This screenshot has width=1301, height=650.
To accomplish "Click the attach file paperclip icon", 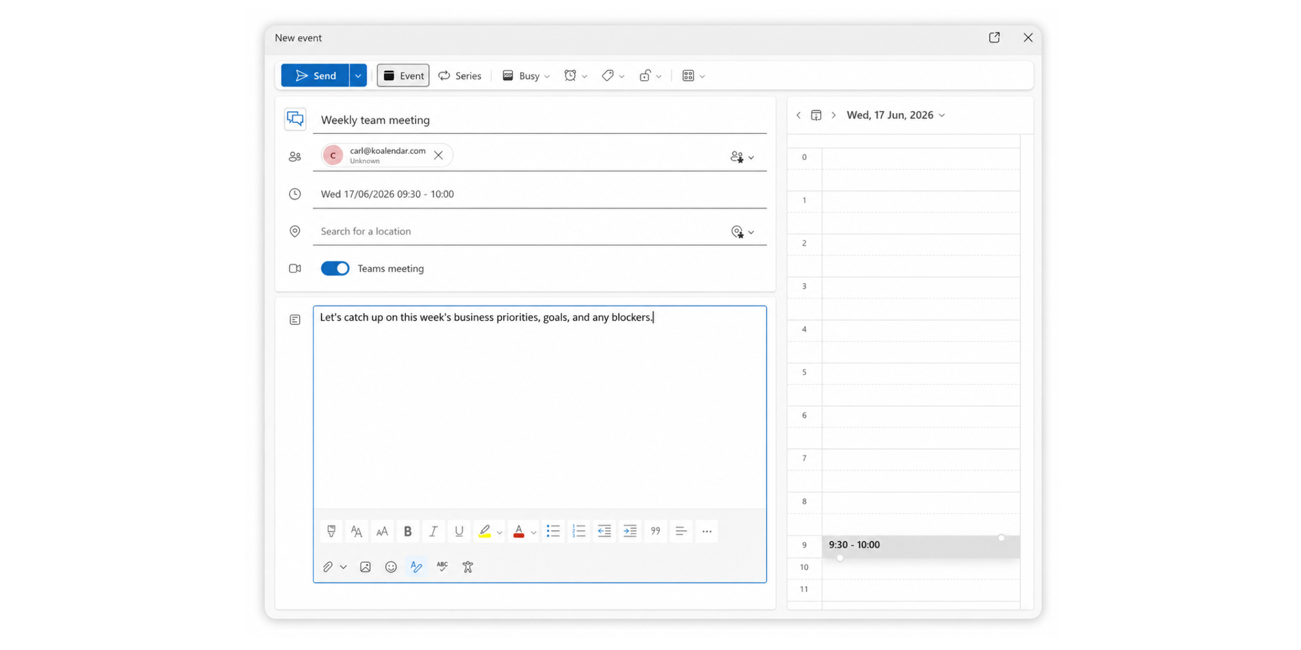I will tap(328, 567).
